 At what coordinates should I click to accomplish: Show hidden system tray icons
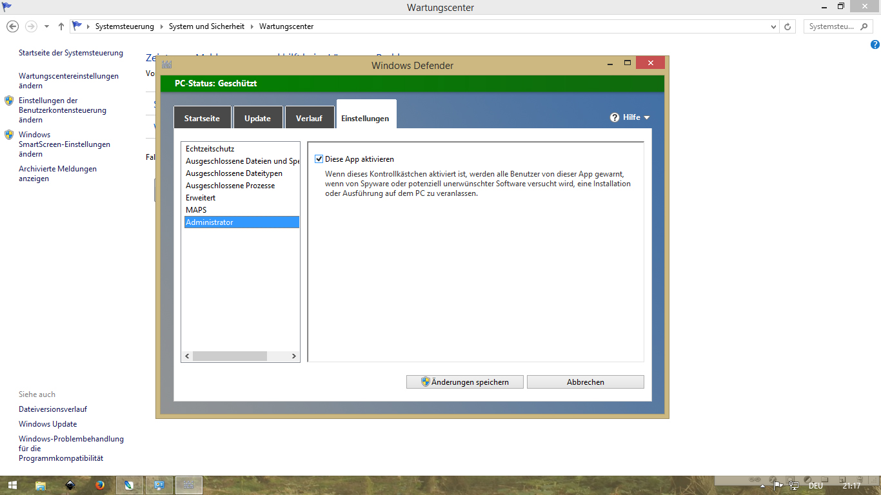[763, 486]
